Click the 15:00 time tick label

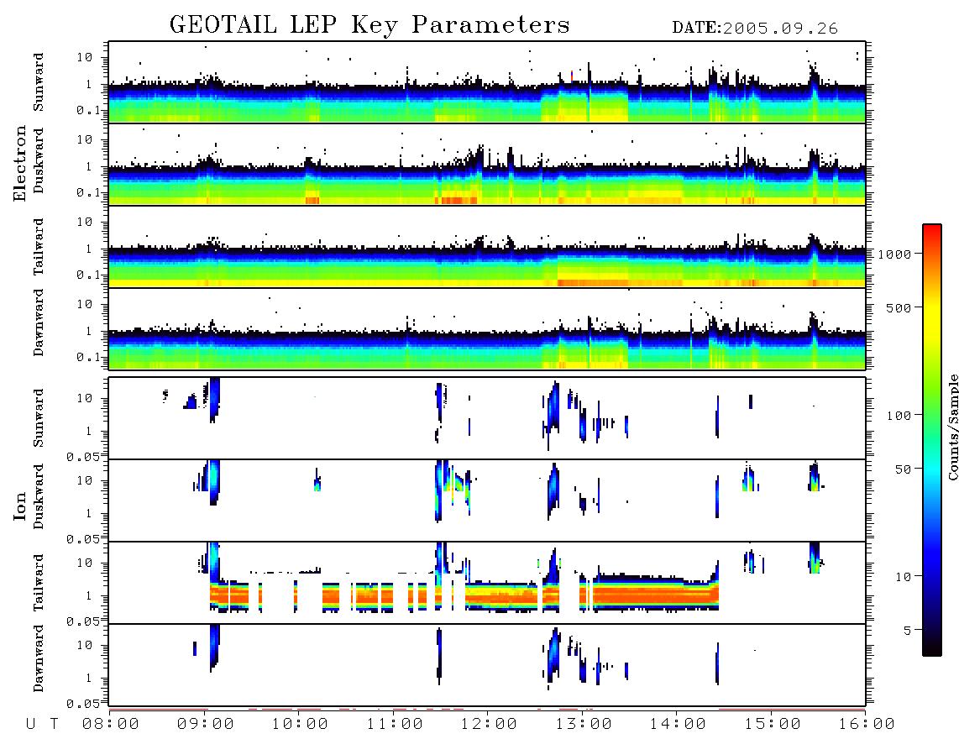click(773, 725)
